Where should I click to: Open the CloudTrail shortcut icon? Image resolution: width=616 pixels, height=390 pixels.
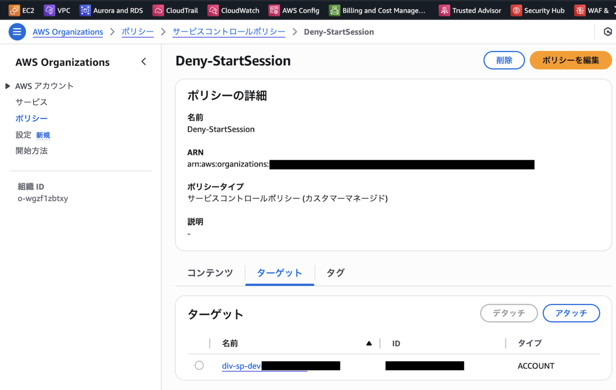pyautogui.click(x=158, y=10)
